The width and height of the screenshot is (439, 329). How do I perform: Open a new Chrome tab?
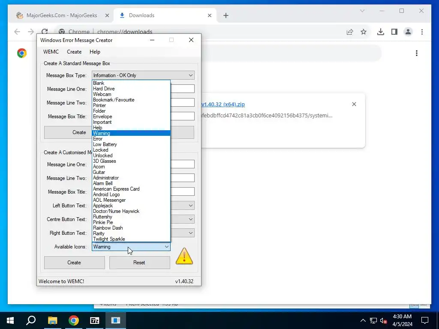click(x=226, y=15)
